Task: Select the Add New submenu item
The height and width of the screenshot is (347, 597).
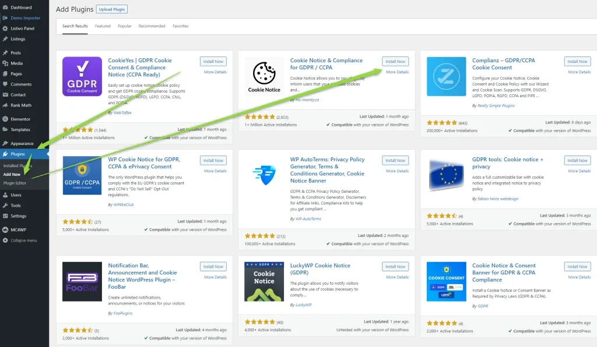Action: coord(12,175)
